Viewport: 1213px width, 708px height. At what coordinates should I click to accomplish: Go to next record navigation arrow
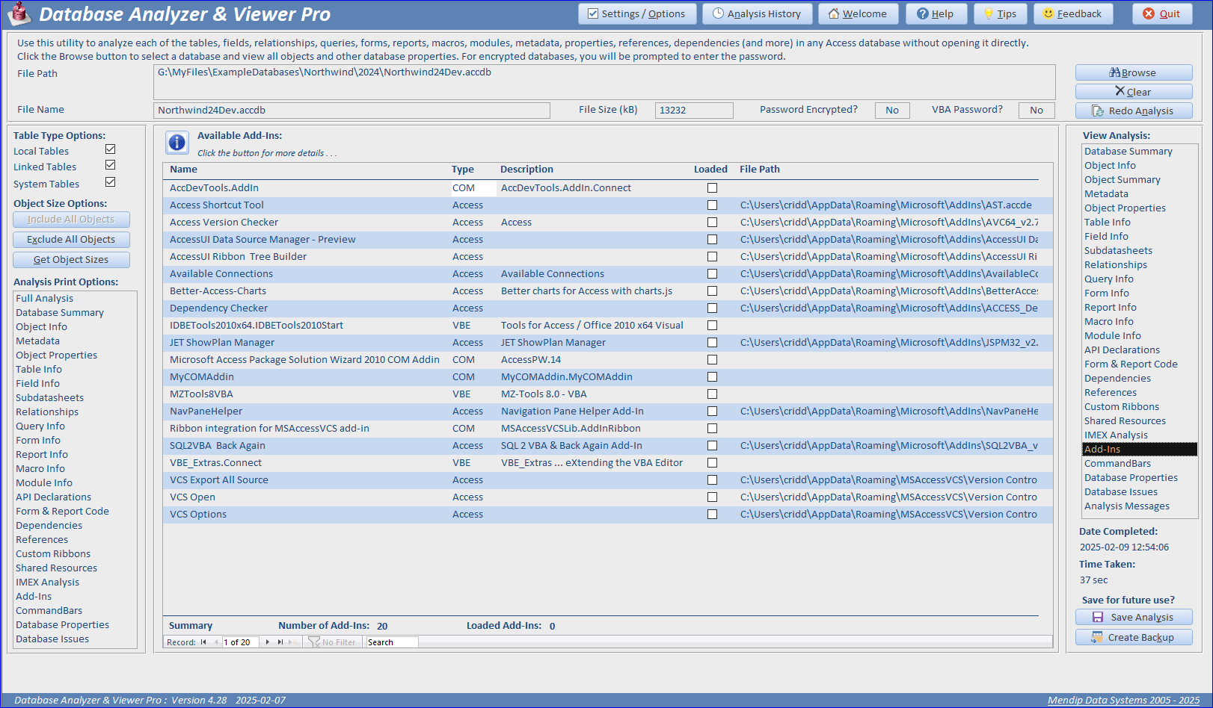pyautogui.click(x=268, y=642)
